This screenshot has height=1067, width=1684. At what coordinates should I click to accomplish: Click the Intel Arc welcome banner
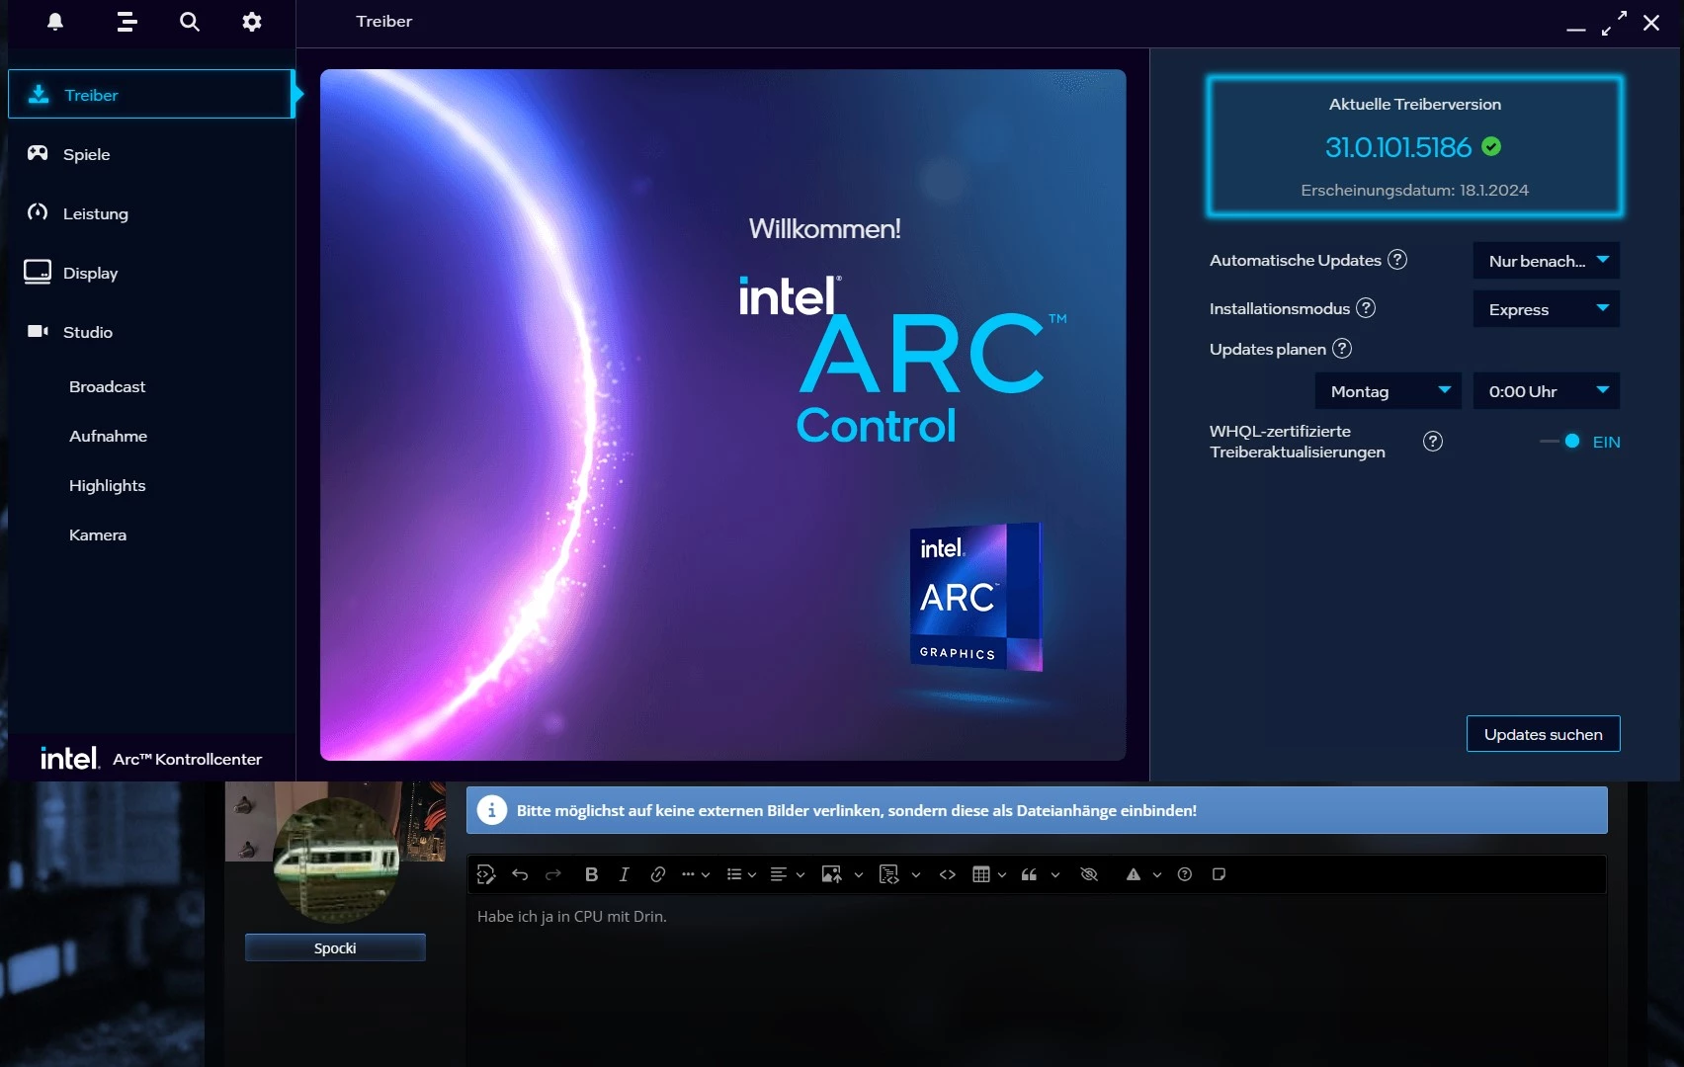coord(723,415)
